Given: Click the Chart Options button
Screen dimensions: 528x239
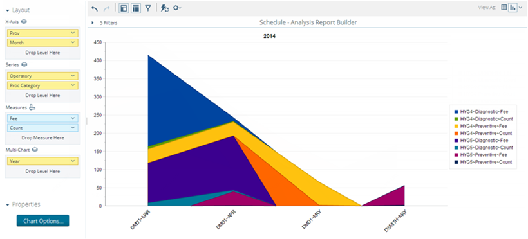Looking at the screenshot, I should 42,221.
